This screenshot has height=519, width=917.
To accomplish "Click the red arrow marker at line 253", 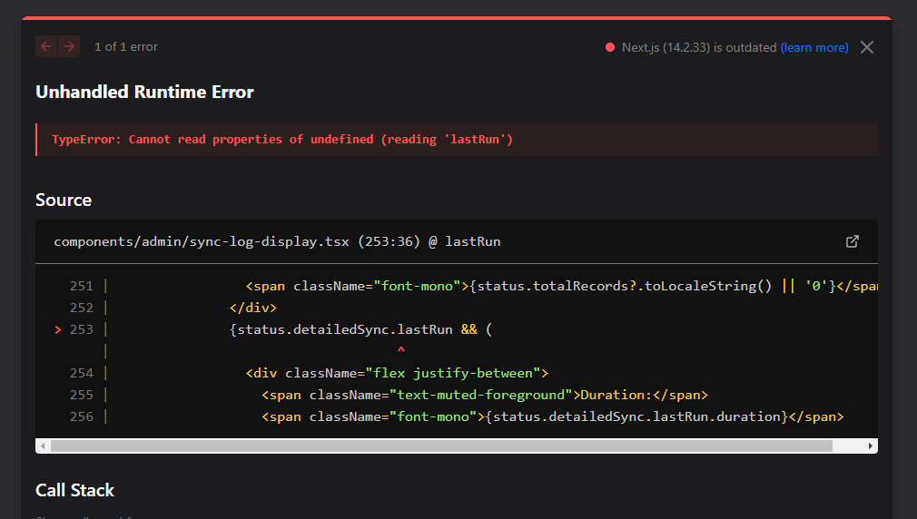I will point(58,329).
